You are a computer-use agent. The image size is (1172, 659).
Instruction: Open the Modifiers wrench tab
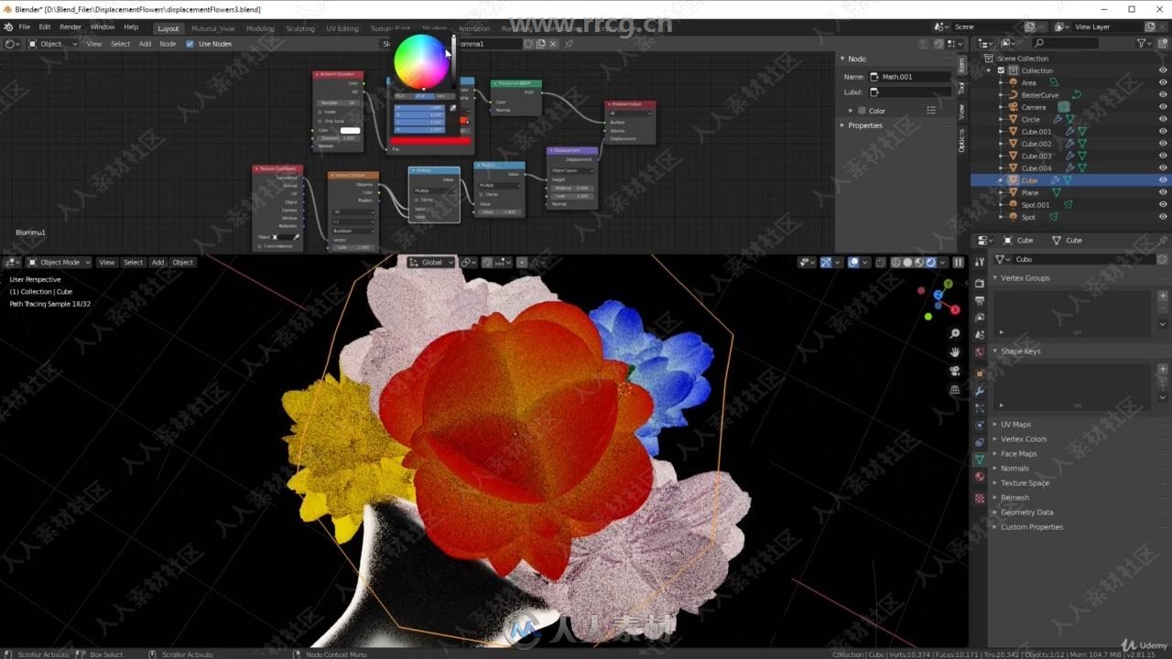[x=980, y=391]
